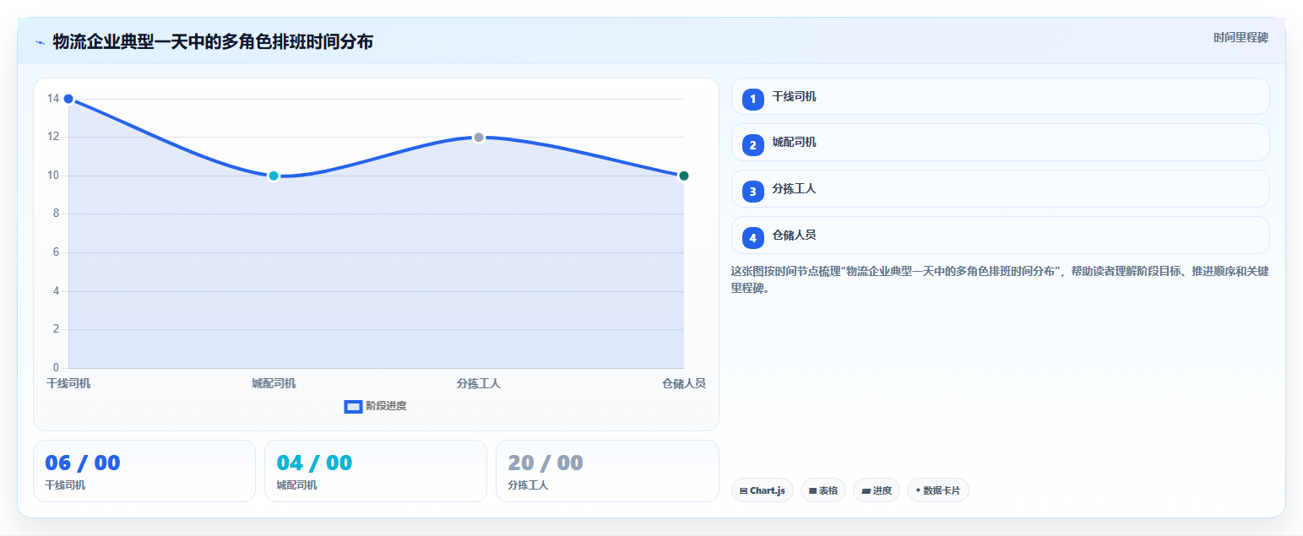Click number badge 4 for 仓储人员

752,238
